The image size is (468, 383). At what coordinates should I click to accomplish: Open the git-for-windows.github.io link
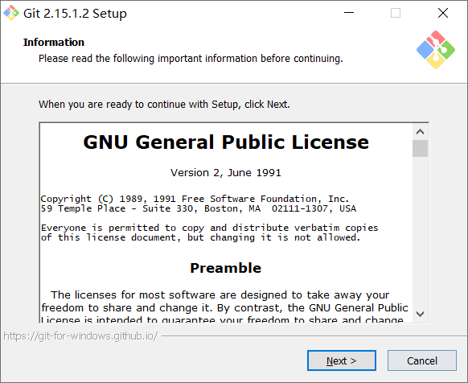pyautogui.click(x=80, y=336)
